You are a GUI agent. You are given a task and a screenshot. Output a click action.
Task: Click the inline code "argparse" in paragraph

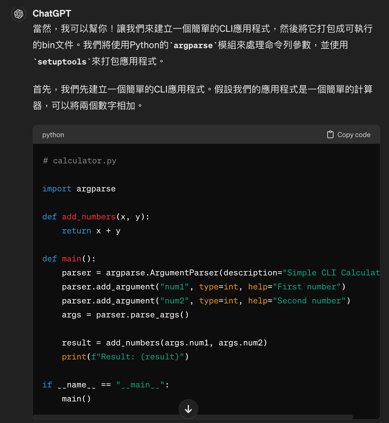point(193,46)
